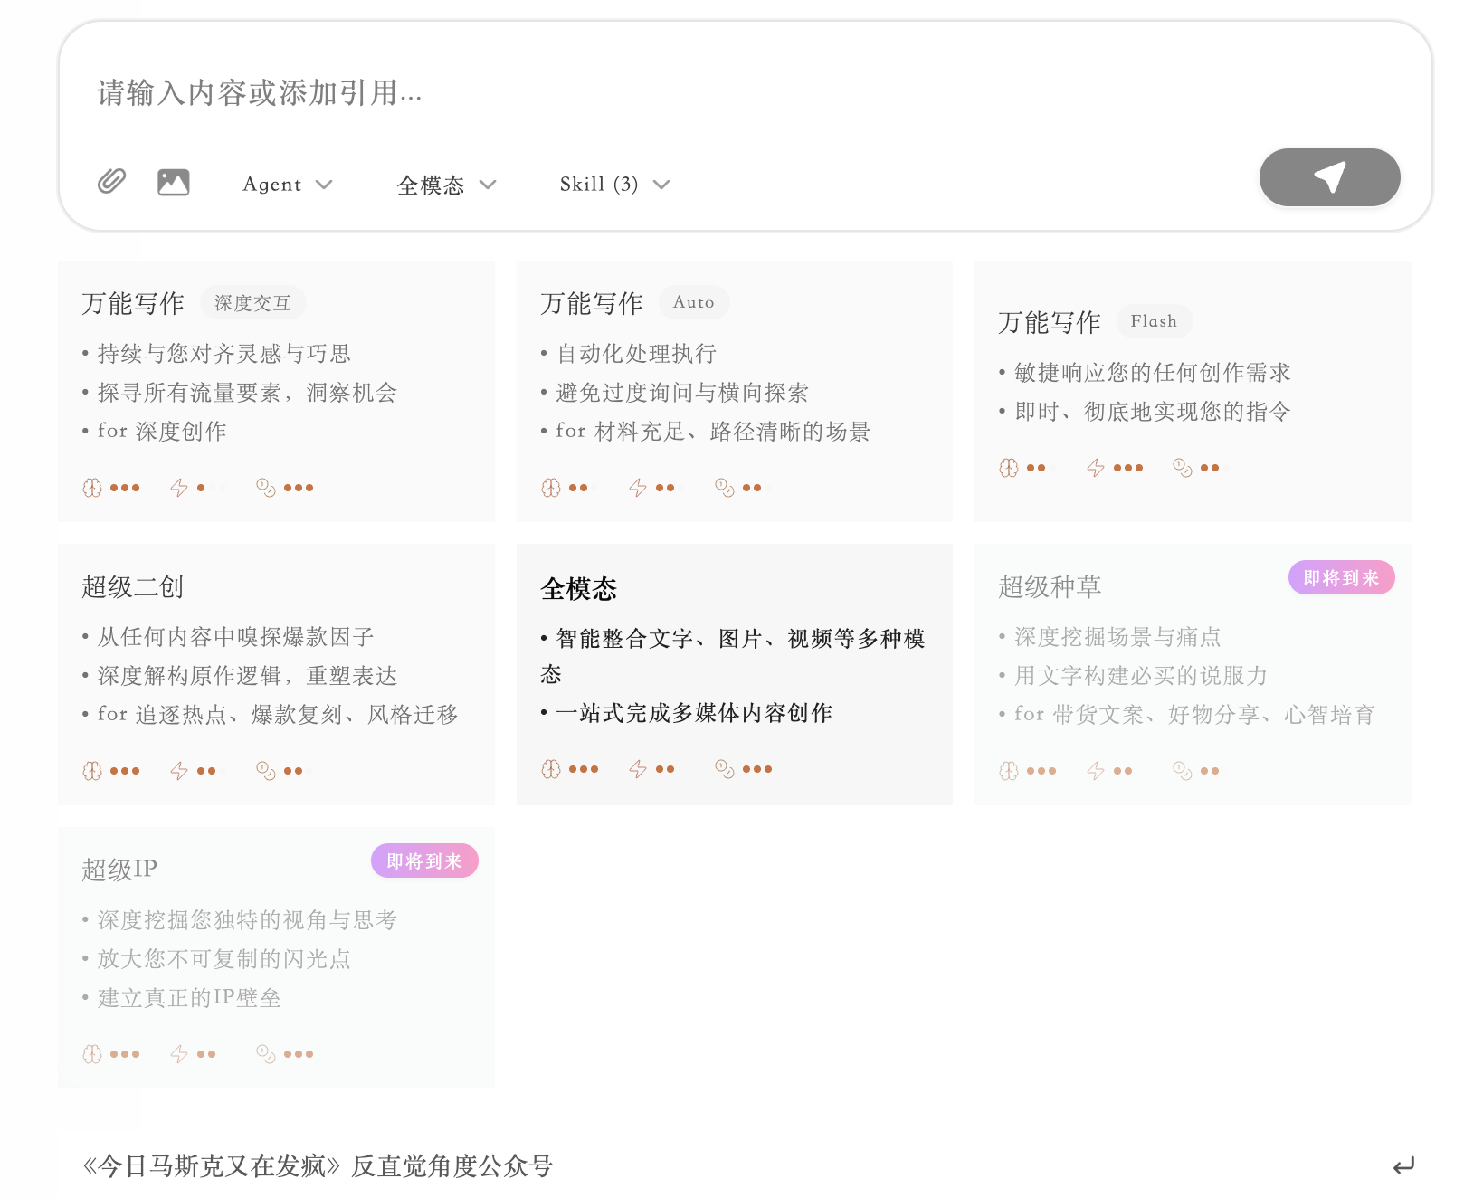
Task: Open the Skill (3) dropdown
Action: pyautogui.click(x=614, y=185)
